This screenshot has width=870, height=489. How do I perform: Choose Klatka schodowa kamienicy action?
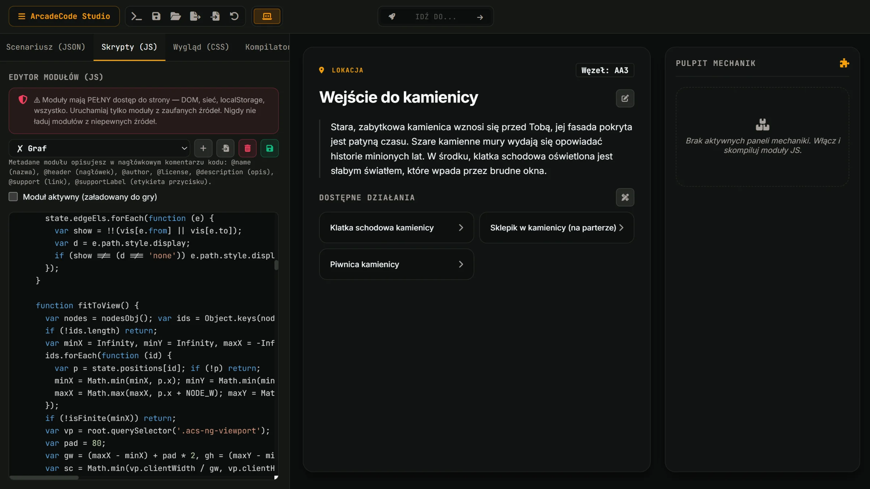[396, 227]
